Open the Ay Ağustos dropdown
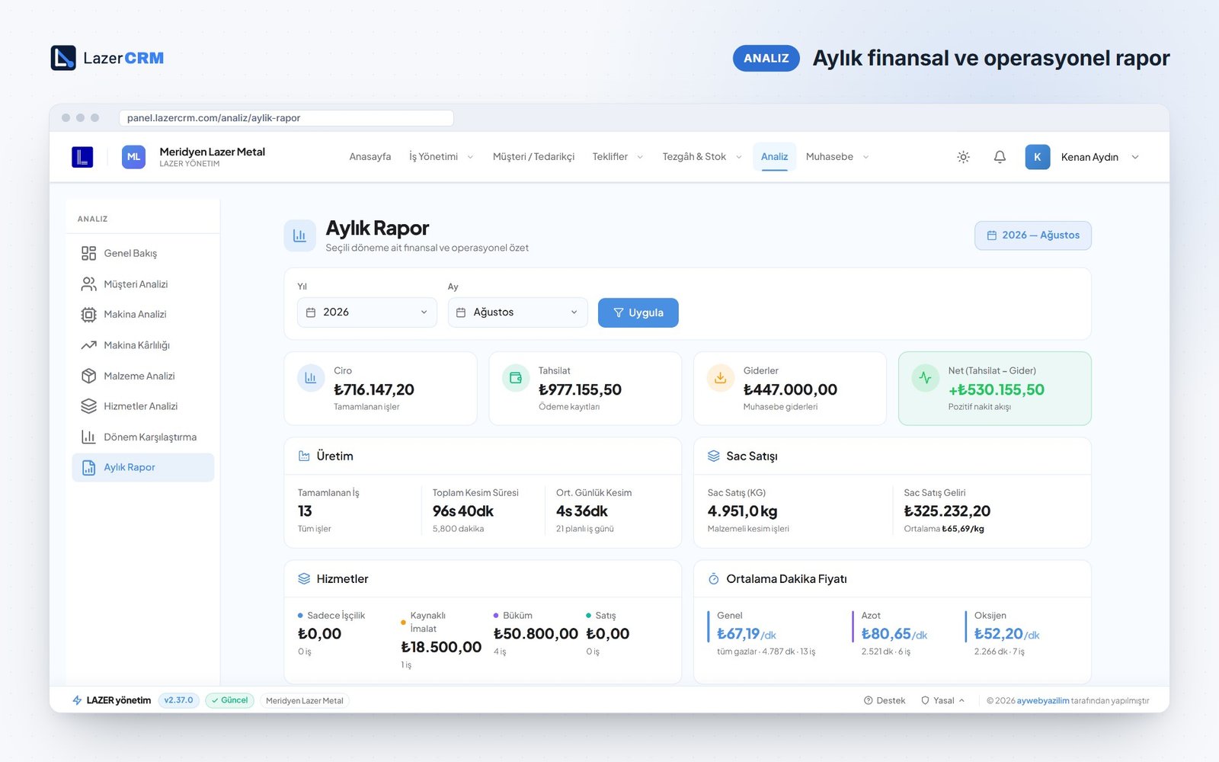This screenshot has width=1219, height=762. coord(518,312)
